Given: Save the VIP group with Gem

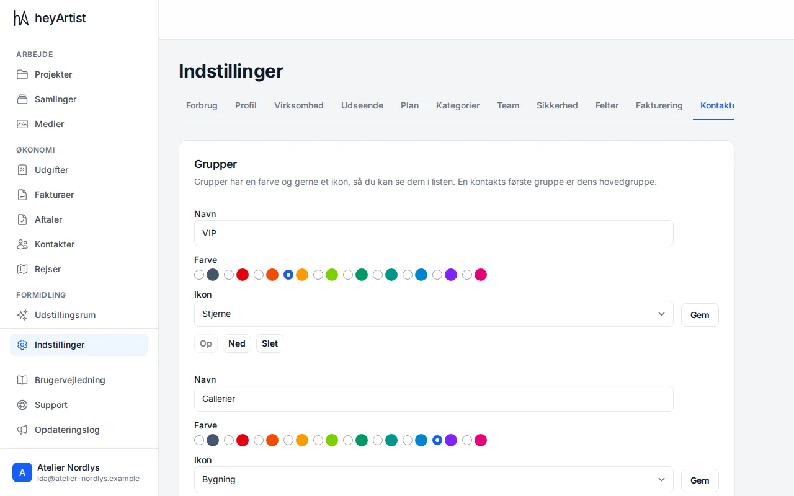Looking at the screenshot, I should (700, 315).
